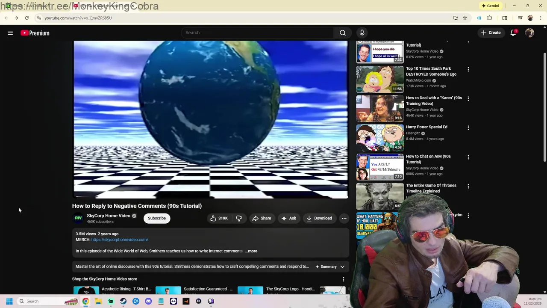The width and height of the screenshot is (547, 308).
Task: Open options for South Park video
Action: 468,69
